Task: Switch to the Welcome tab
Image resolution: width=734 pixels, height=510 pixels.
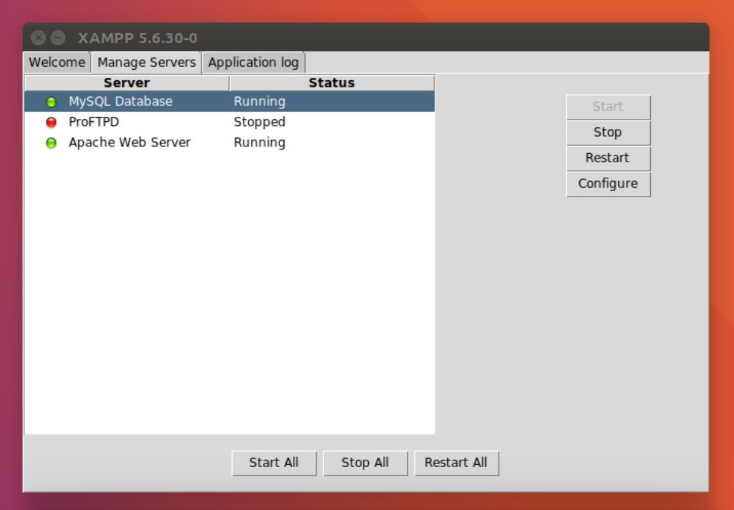Action: [x=57, y=62]
